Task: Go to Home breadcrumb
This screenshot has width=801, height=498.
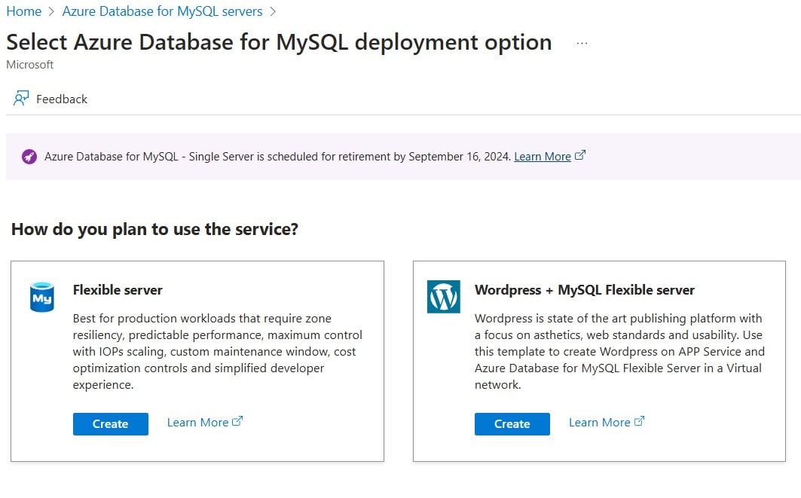Action: (23, 11)
